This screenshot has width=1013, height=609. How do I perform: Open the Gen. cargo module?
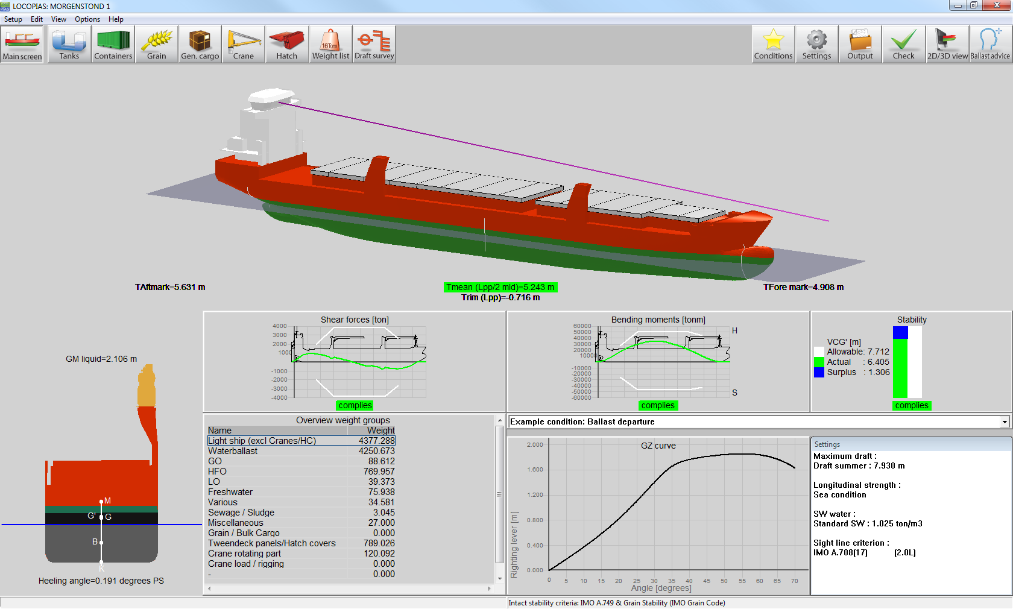(200, 45)
